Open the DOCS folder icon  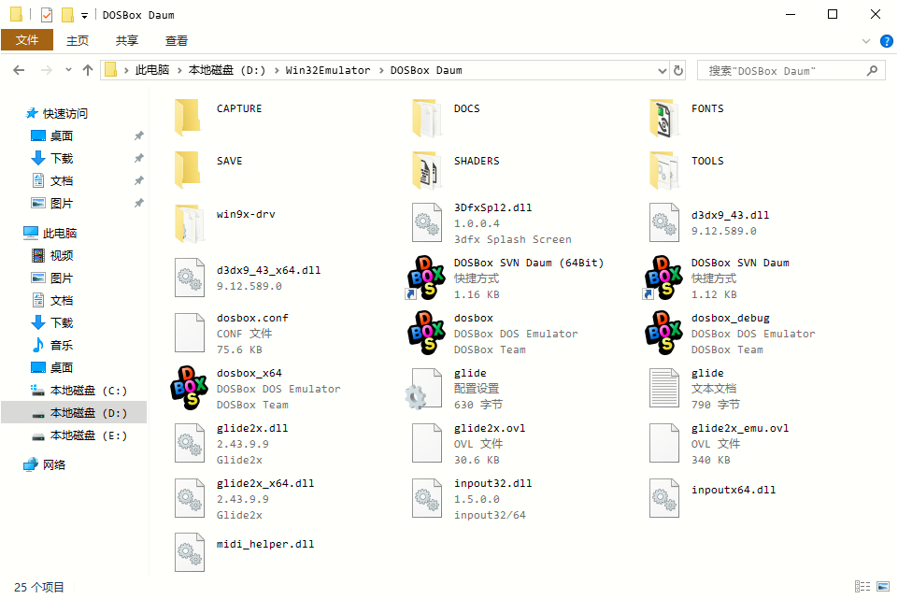pyautogui.click(x=427, y=118)
